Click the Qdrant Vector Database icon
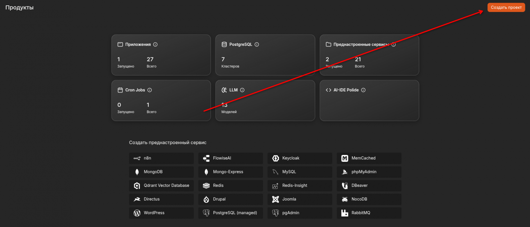Image resolution: width=530 pixels, height=227 pixels. coord(137,186)
